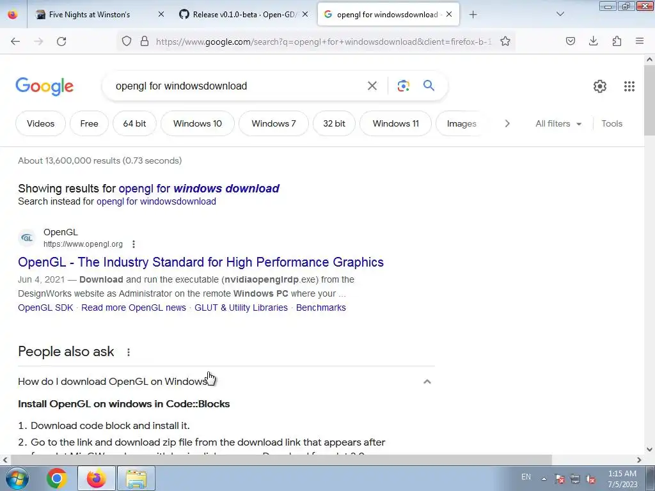Screen dimensions: 655x491
Task: Search by image with Google Lens icon
Action: [x=403, y=86]
